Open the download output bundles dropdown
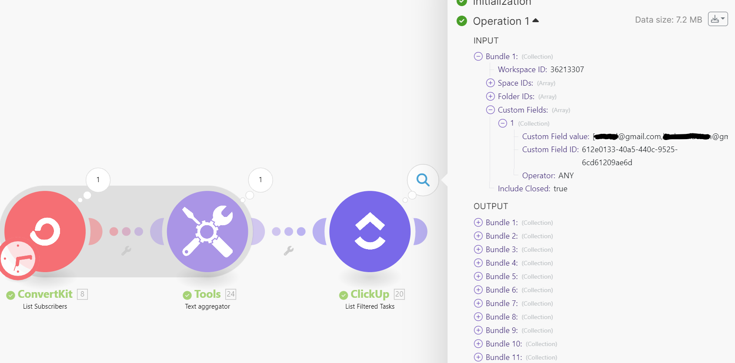735x363 pixels. (x=718, y=19)
